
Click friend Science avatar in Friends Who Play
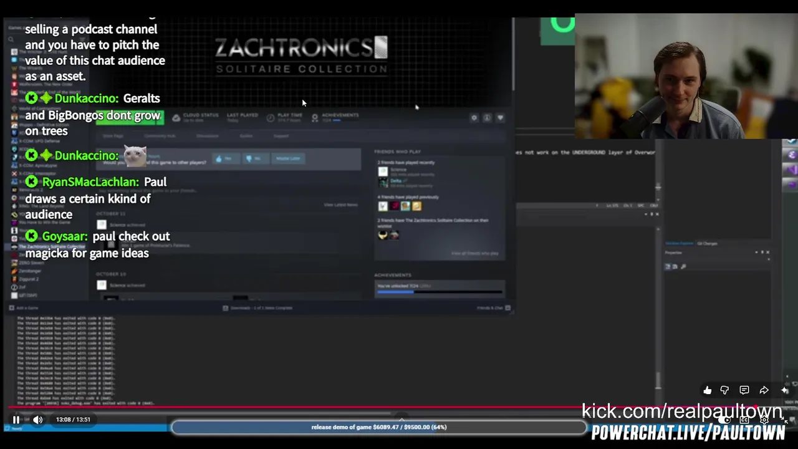point(383,170)
